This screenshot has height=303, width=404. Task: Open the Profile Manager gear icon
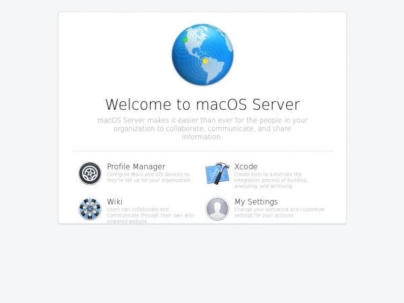coord(90,174)
